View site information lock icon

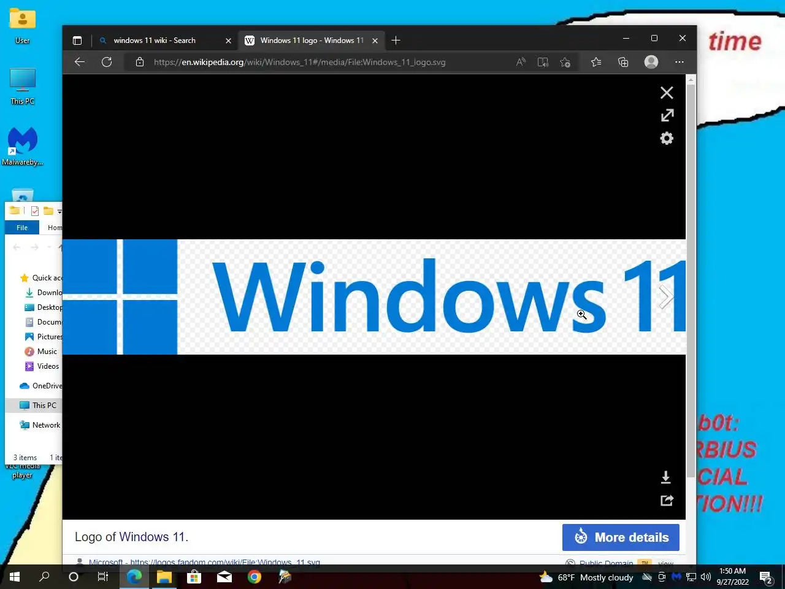tap(140, 62)
